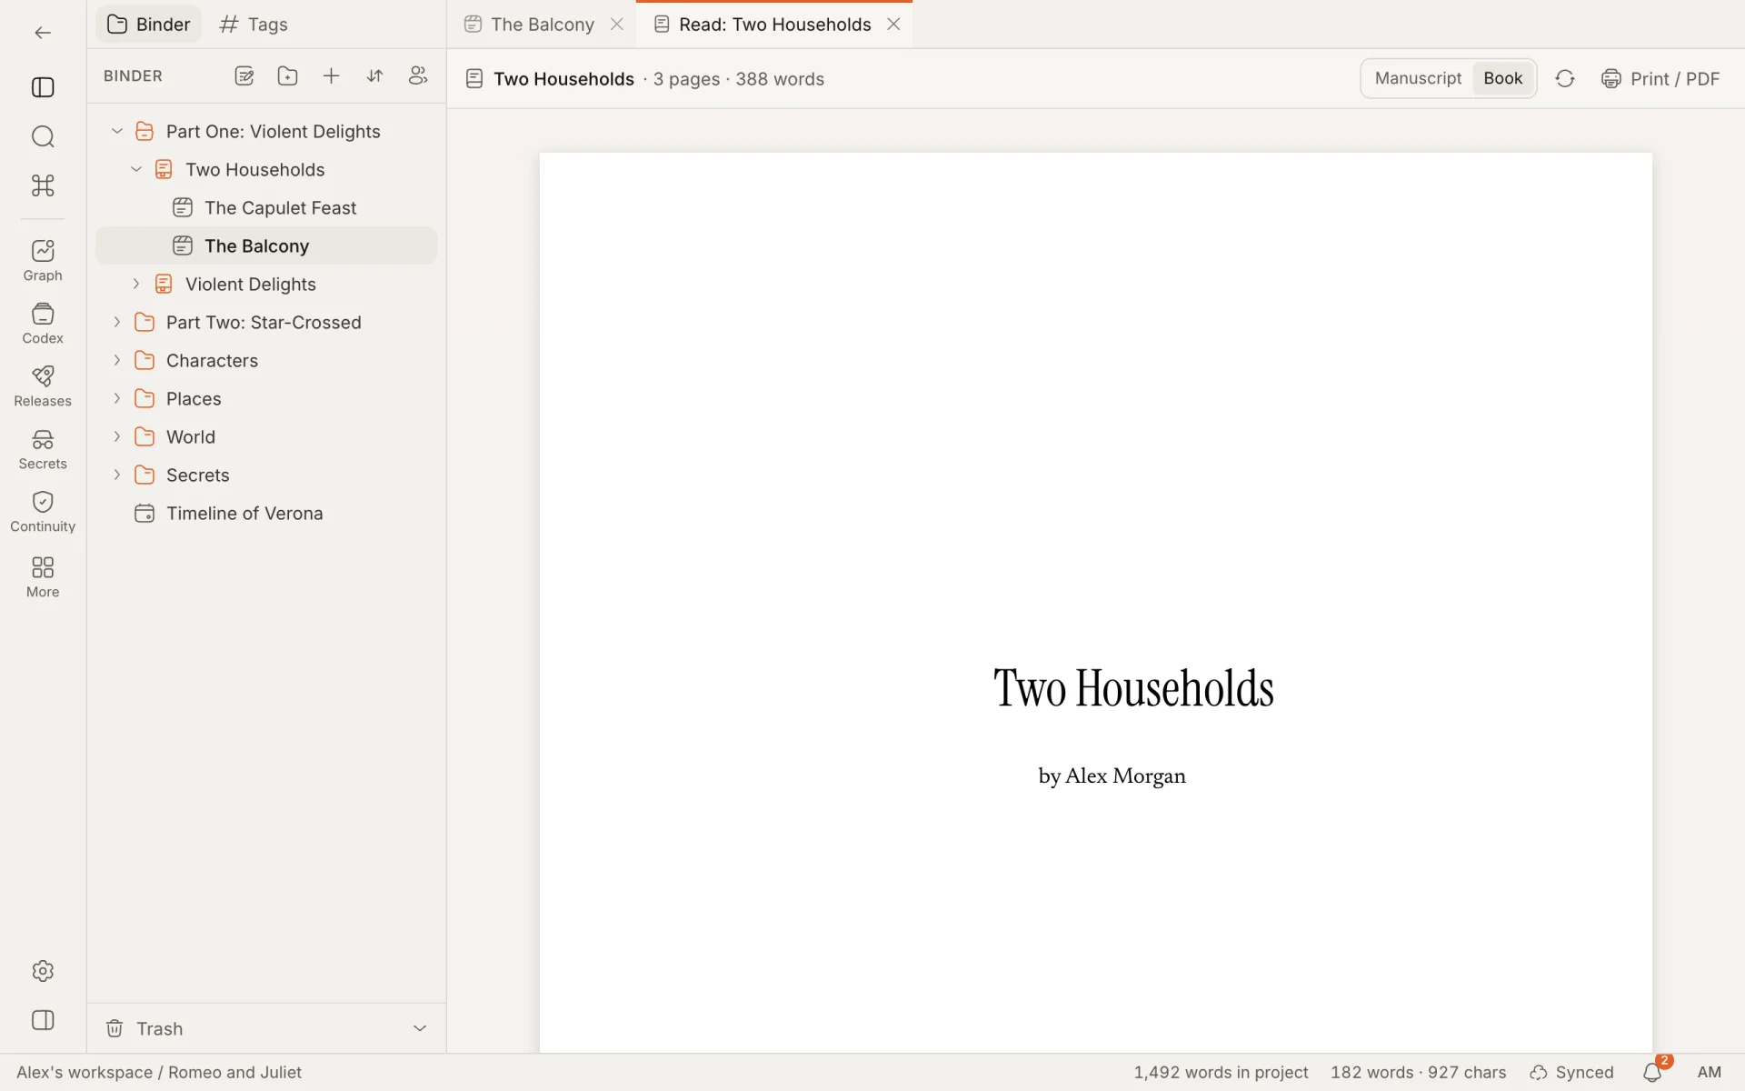The width and height of the screenshot is (1745, 1091).
Task: Open the notifications bell
Action: (1652, 1073)
